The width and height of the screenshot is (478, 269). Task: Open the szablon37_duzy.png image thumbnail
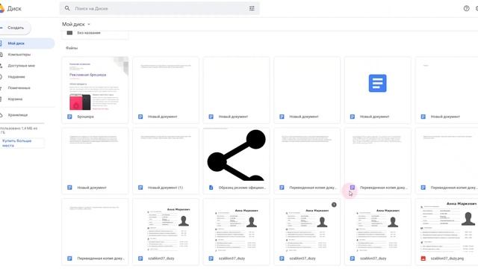[447, 226]
